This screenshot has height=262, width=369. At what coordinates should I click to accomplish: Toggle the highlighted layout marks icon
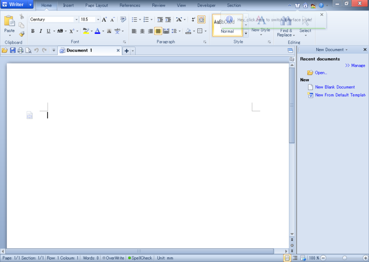201,19
